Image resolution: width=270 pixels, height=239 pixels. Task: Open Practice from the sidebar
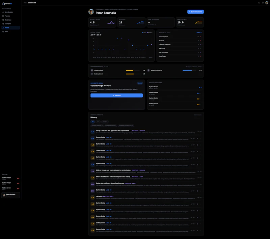coord(11,16)
